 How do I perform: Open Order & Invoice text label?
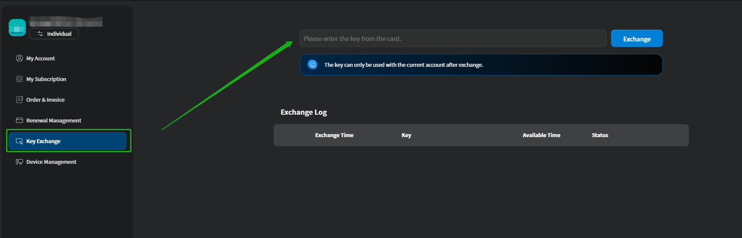(x=45, y=100)
